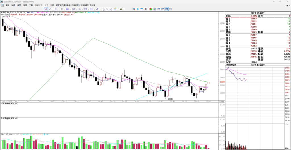Click the blue plus add-chart icon
Image resolution: width=291 pixels, height=150 pixels.
click(138, 9)
